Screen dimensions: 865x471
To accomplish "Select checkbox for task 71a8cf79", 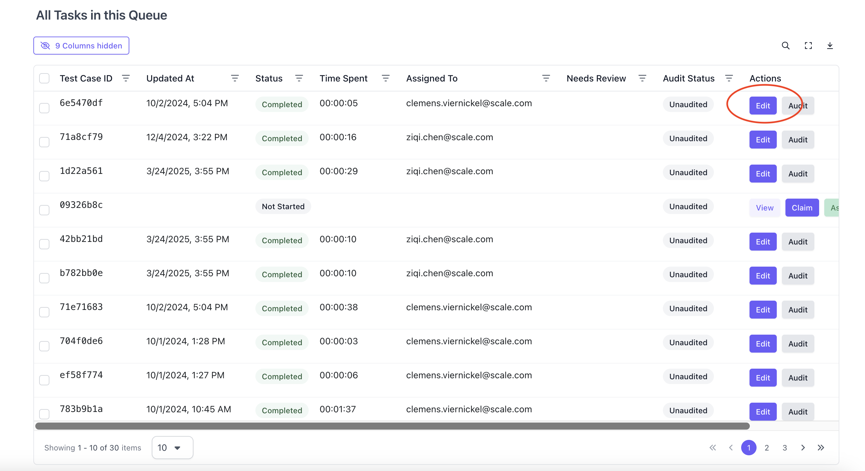I will coord(44,142).
